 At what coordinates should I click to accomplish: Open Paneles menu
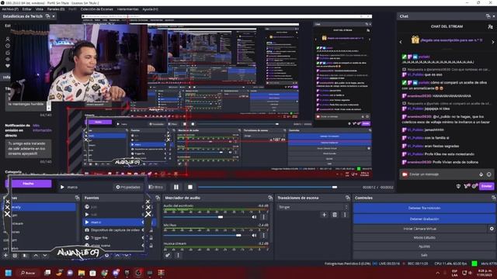point(56,9)
